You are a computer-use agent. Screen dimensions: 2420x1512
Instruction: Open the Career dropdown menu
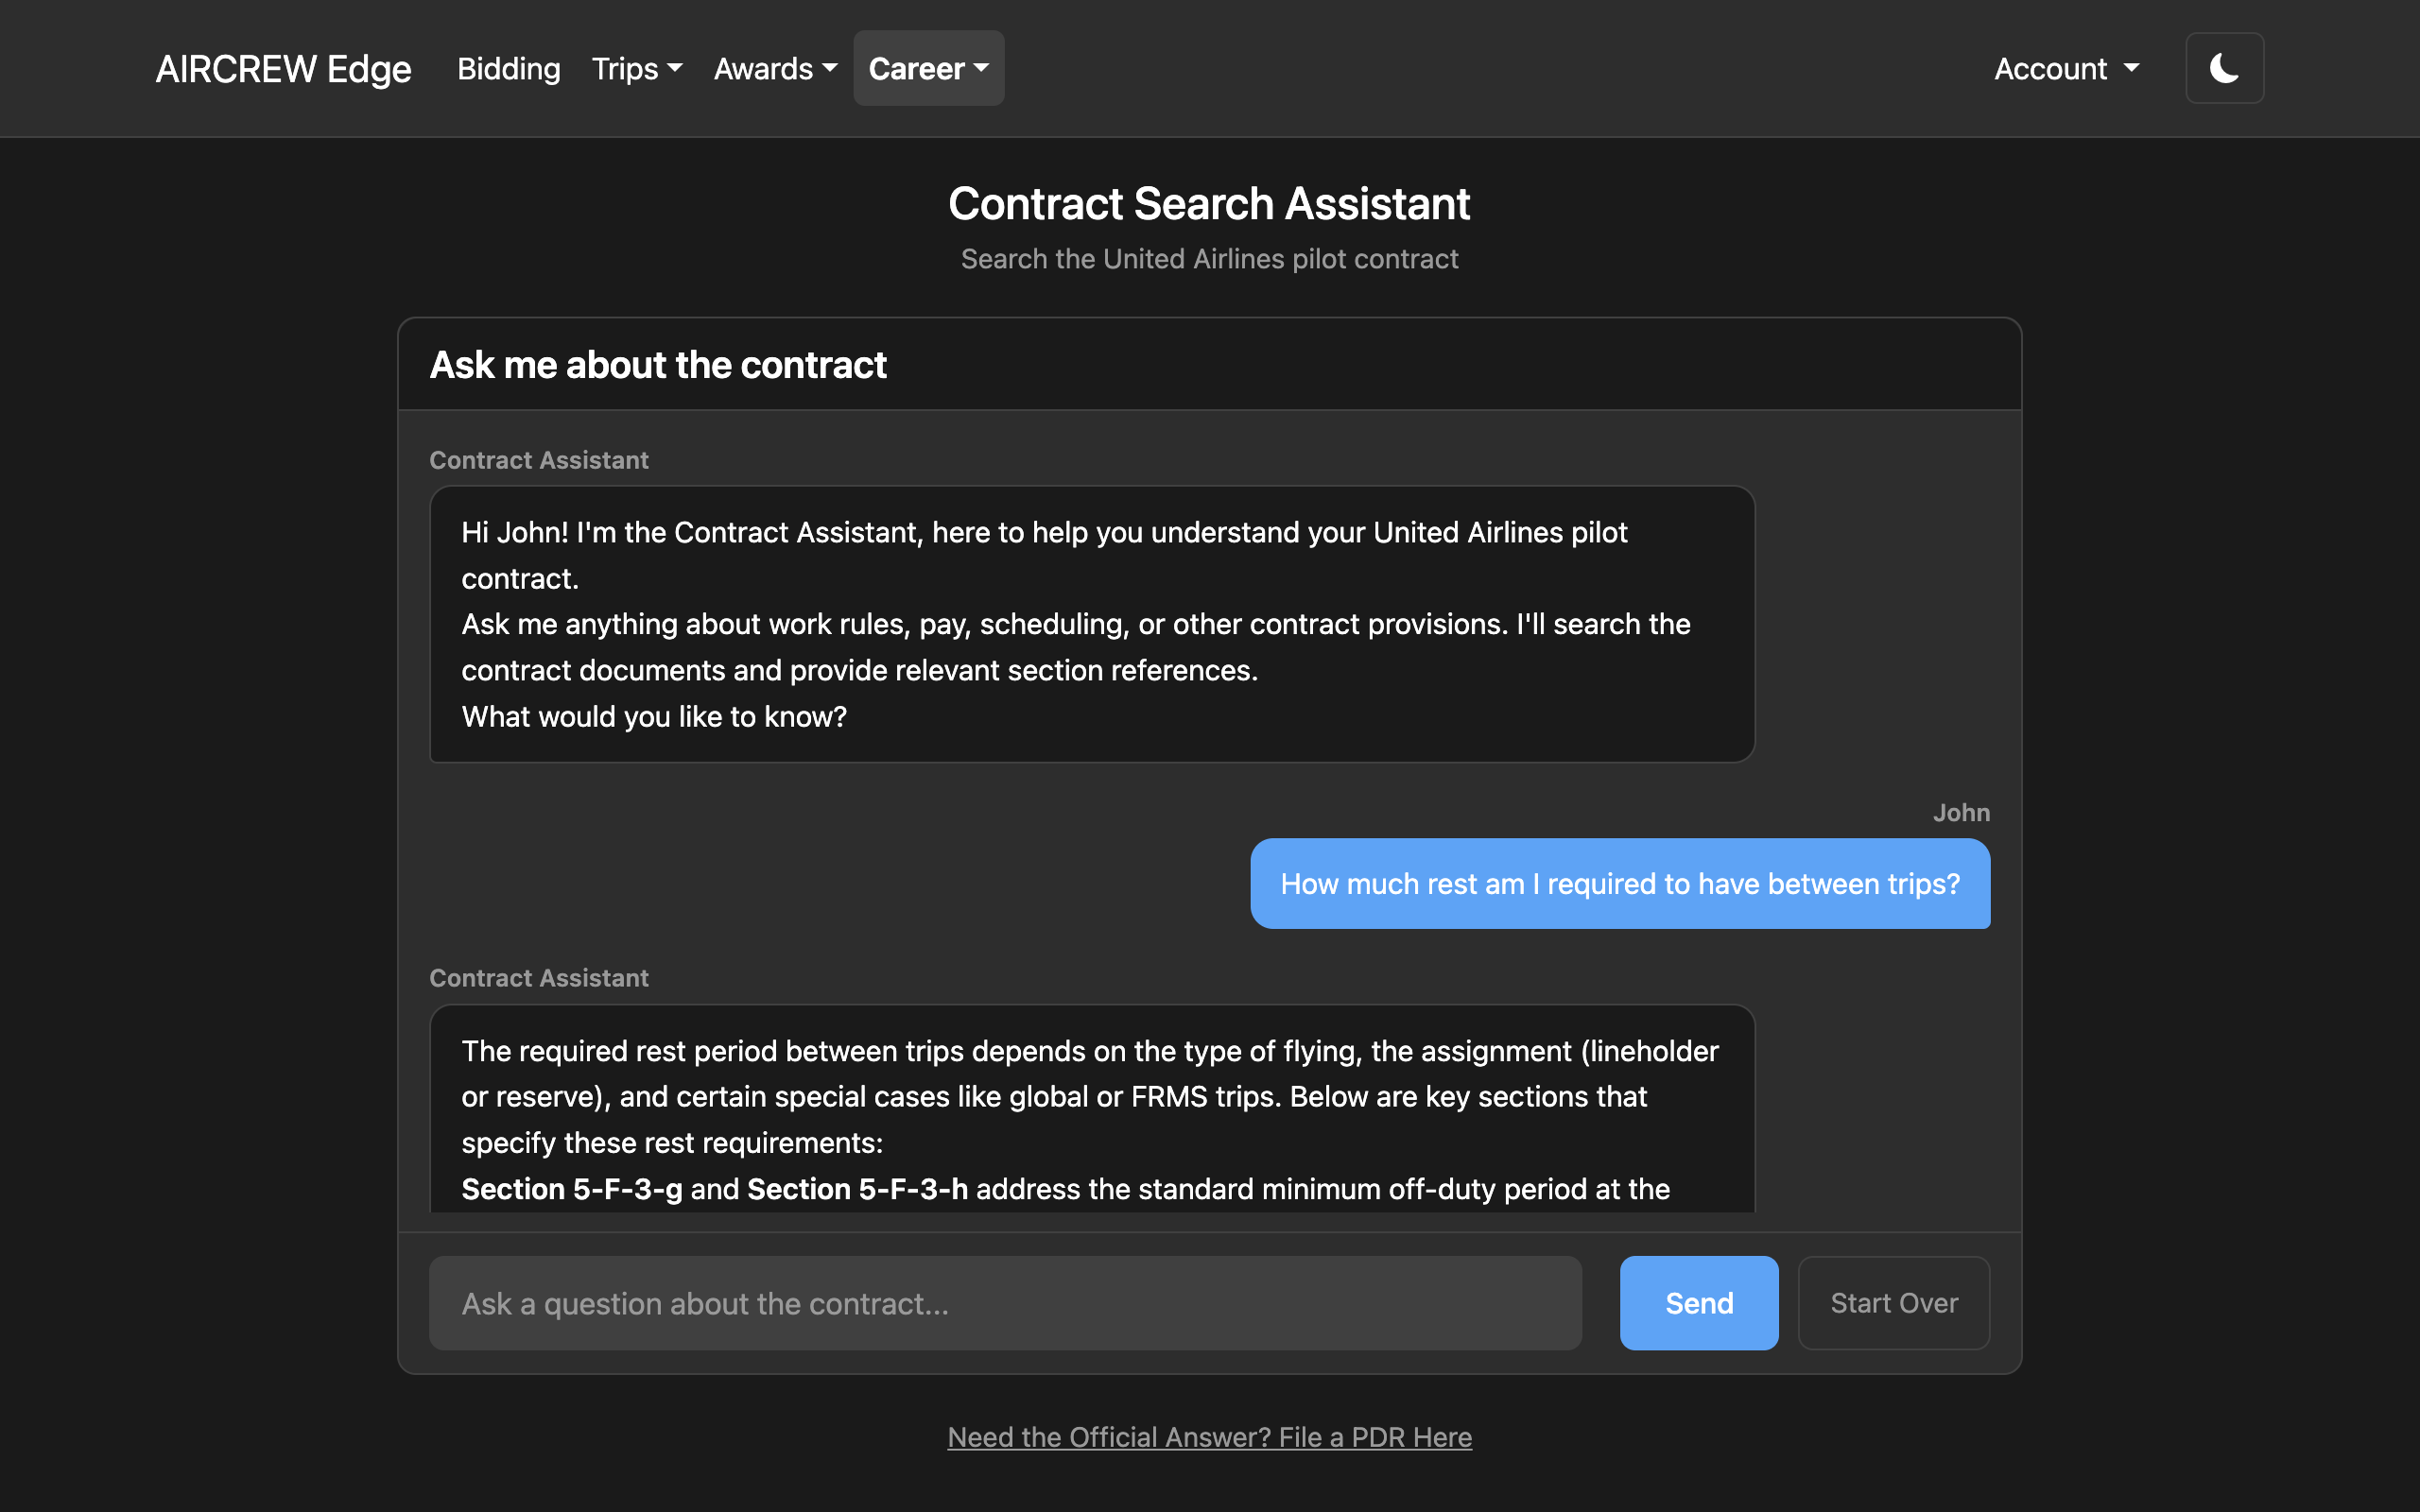[928, 68]
